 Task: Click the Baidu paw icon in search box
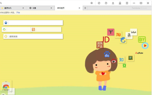click(x=6, y=23)
